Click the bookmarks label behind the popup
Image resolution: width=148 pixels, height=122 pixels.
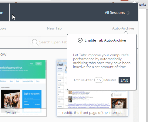[143, 5]
